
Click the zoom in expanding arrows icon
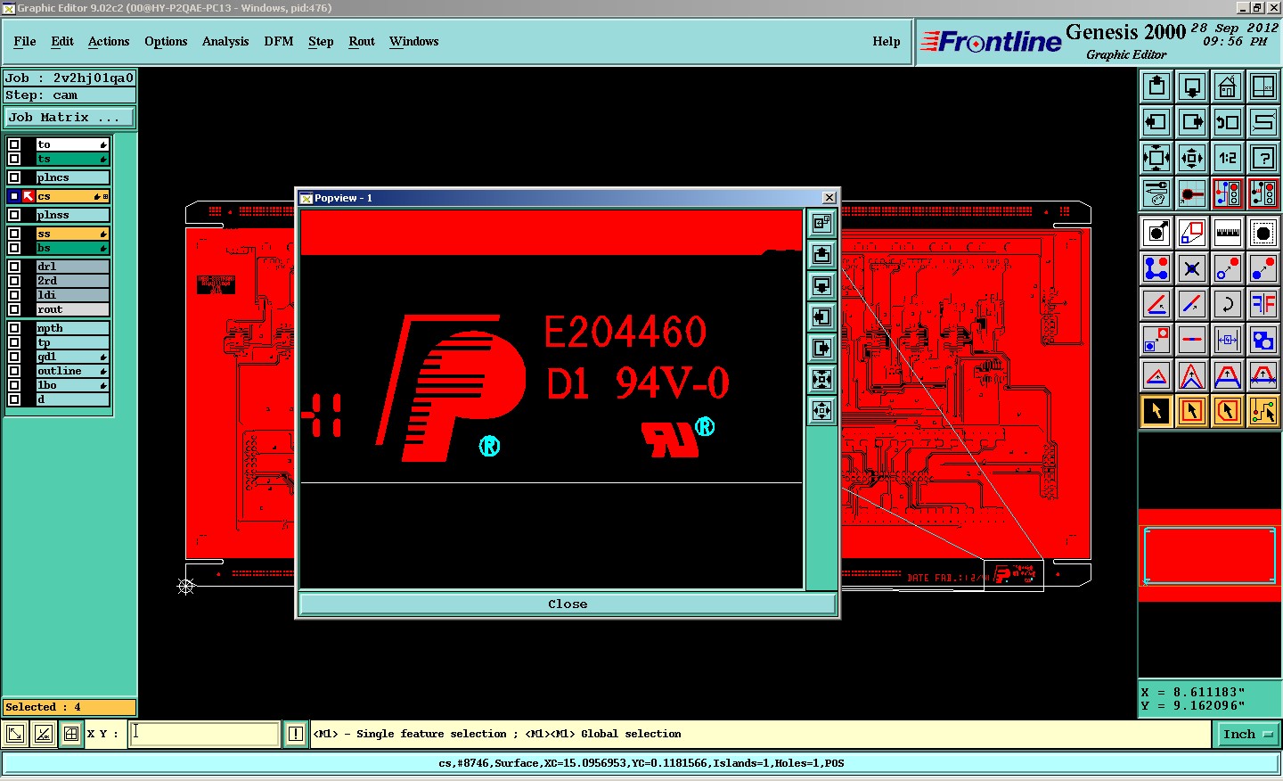[1156, 158]
